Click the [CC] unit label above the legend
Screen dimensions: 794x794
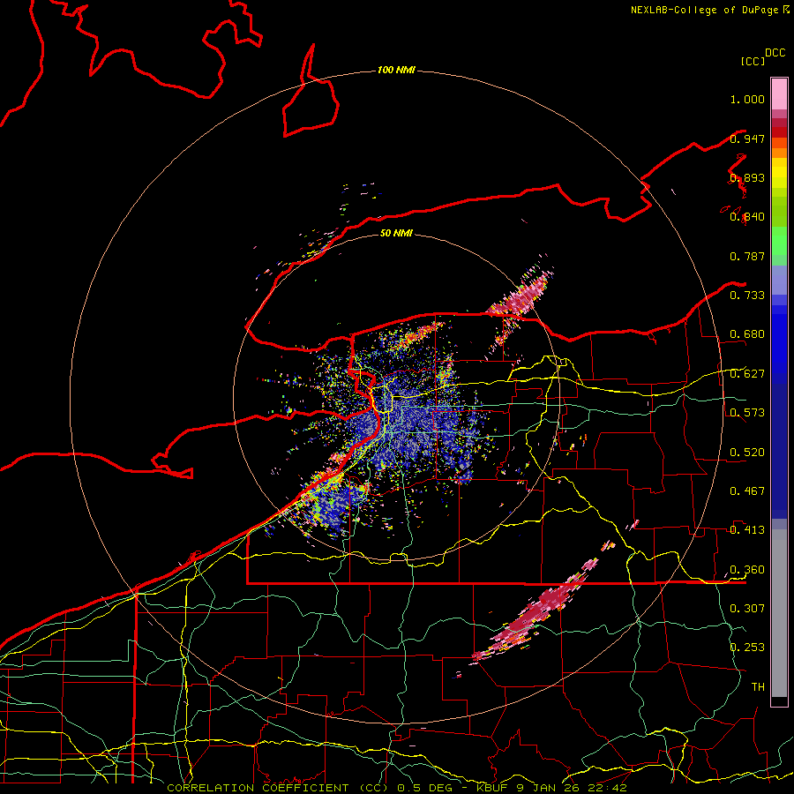pyautogui.click(x=753, y=61)
